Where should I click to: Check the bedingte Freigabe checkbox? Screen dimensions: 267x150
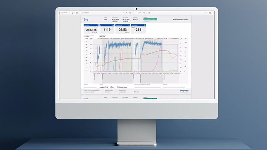tap(118, 87)
